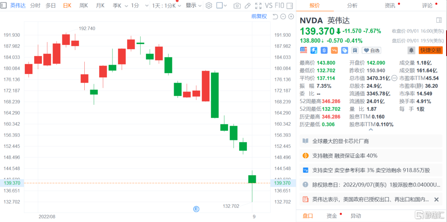Select the square layout icon
Image resolution: width=447 pixels, height=222 pixels.
[219, 6]
